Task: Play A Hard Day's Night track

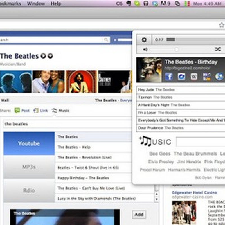Action: click(x=181, y=105)
